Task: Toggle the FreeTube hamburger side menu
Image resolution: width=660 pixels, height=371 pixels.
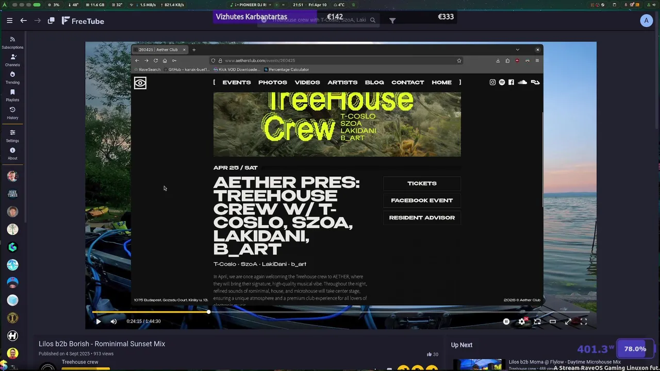Action: click(9, 21)
